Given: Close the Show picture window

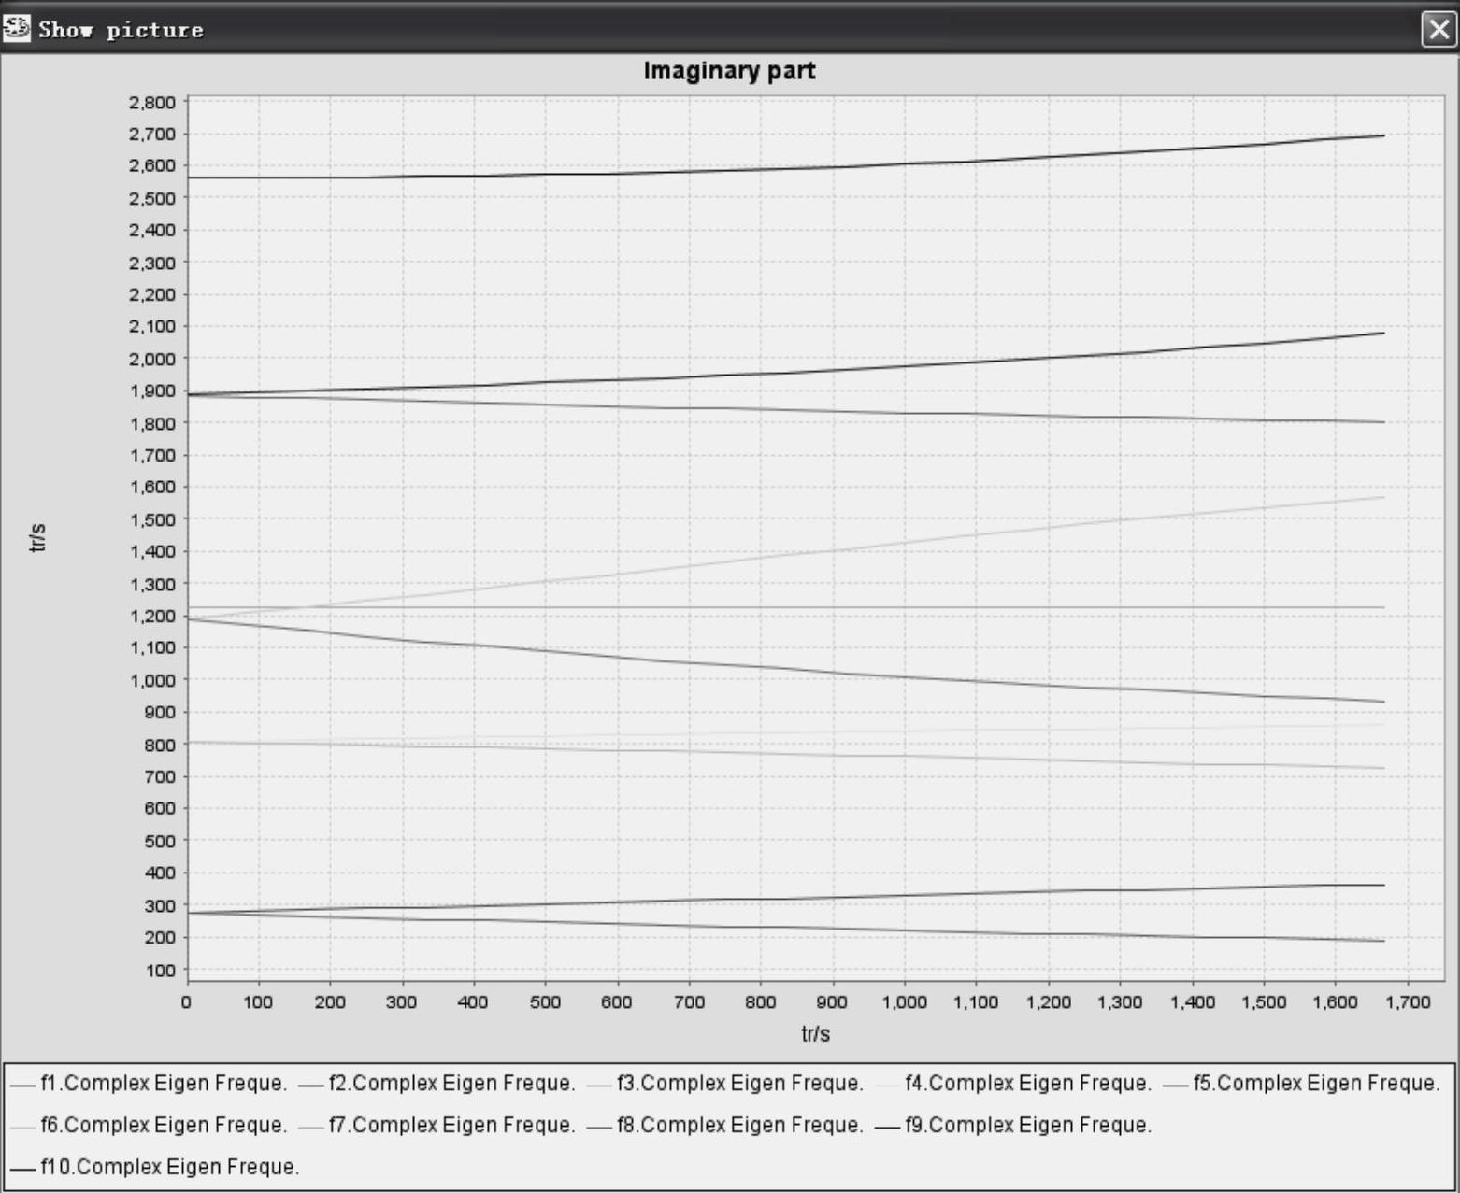Looking at the screenshot, I should 1439,29.
